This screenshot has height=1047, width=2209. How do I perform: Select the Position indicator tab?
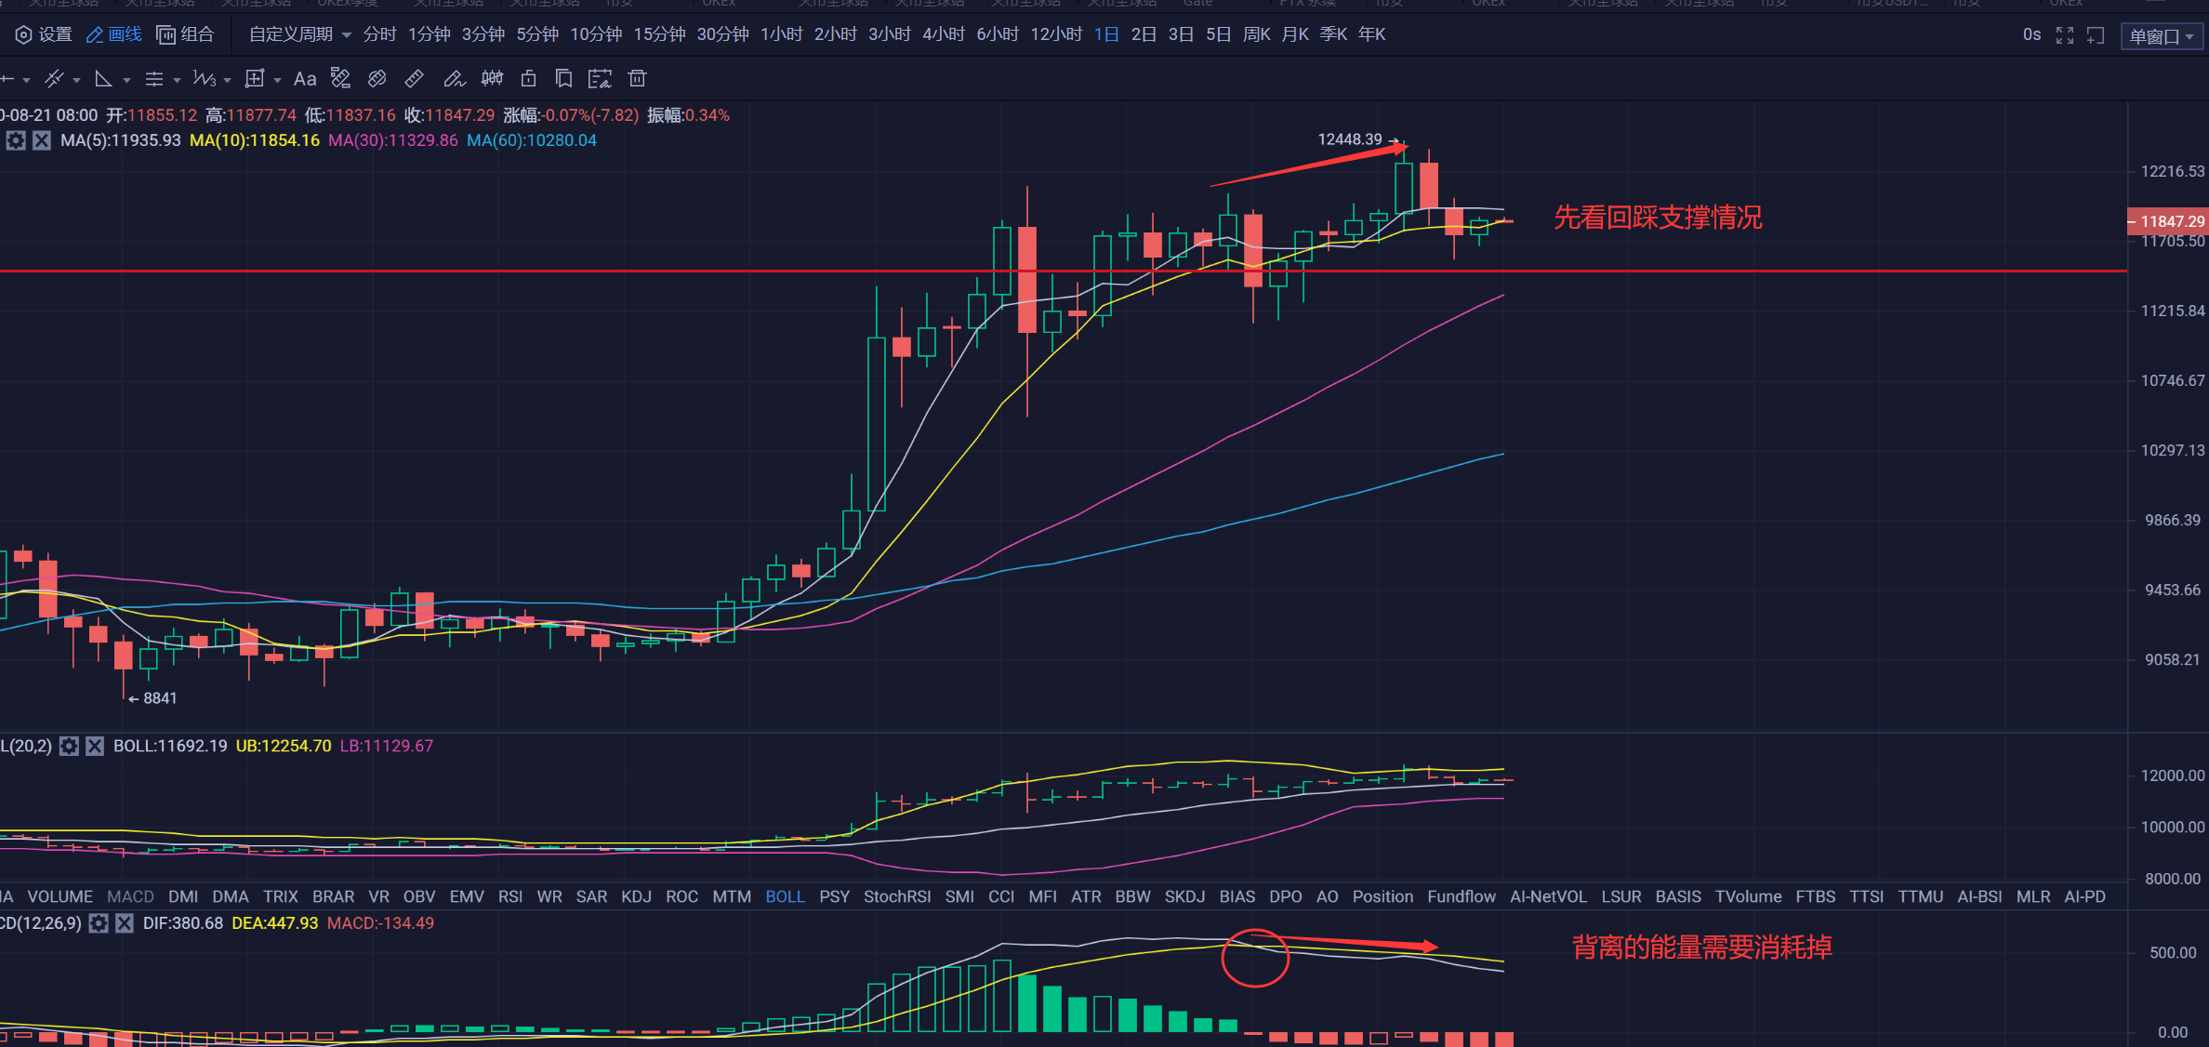pyautogui.click(x=1382, y=896)
